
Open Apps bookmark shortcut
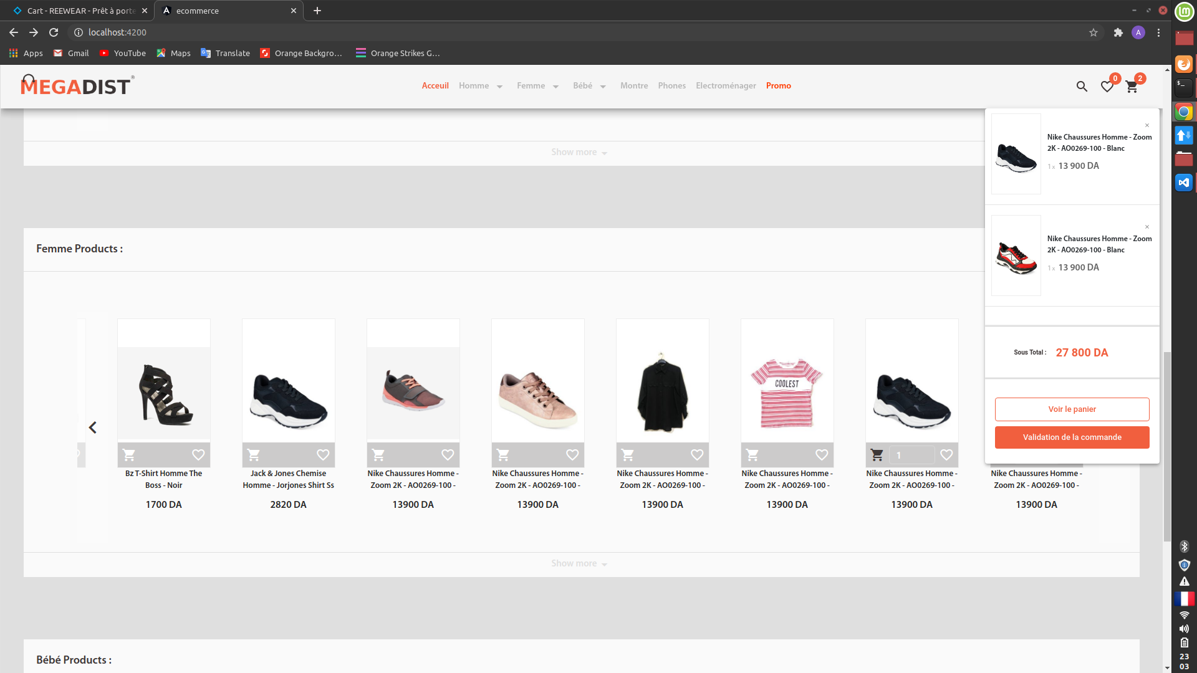[26, 53]
